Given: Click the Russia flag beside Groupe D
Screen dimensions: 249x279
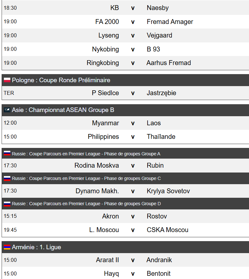Looking at the screenshot, I should click(x=7, y=204).
